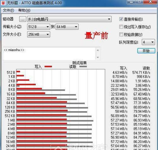Click the 驱动器 label
158x150 pixels.
click(8, 19)
